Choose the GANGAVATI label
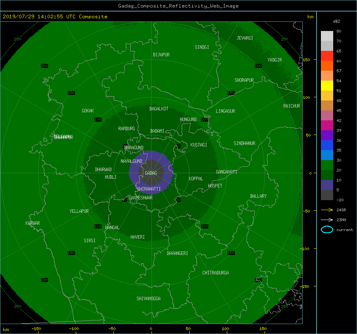 (226, 172)
